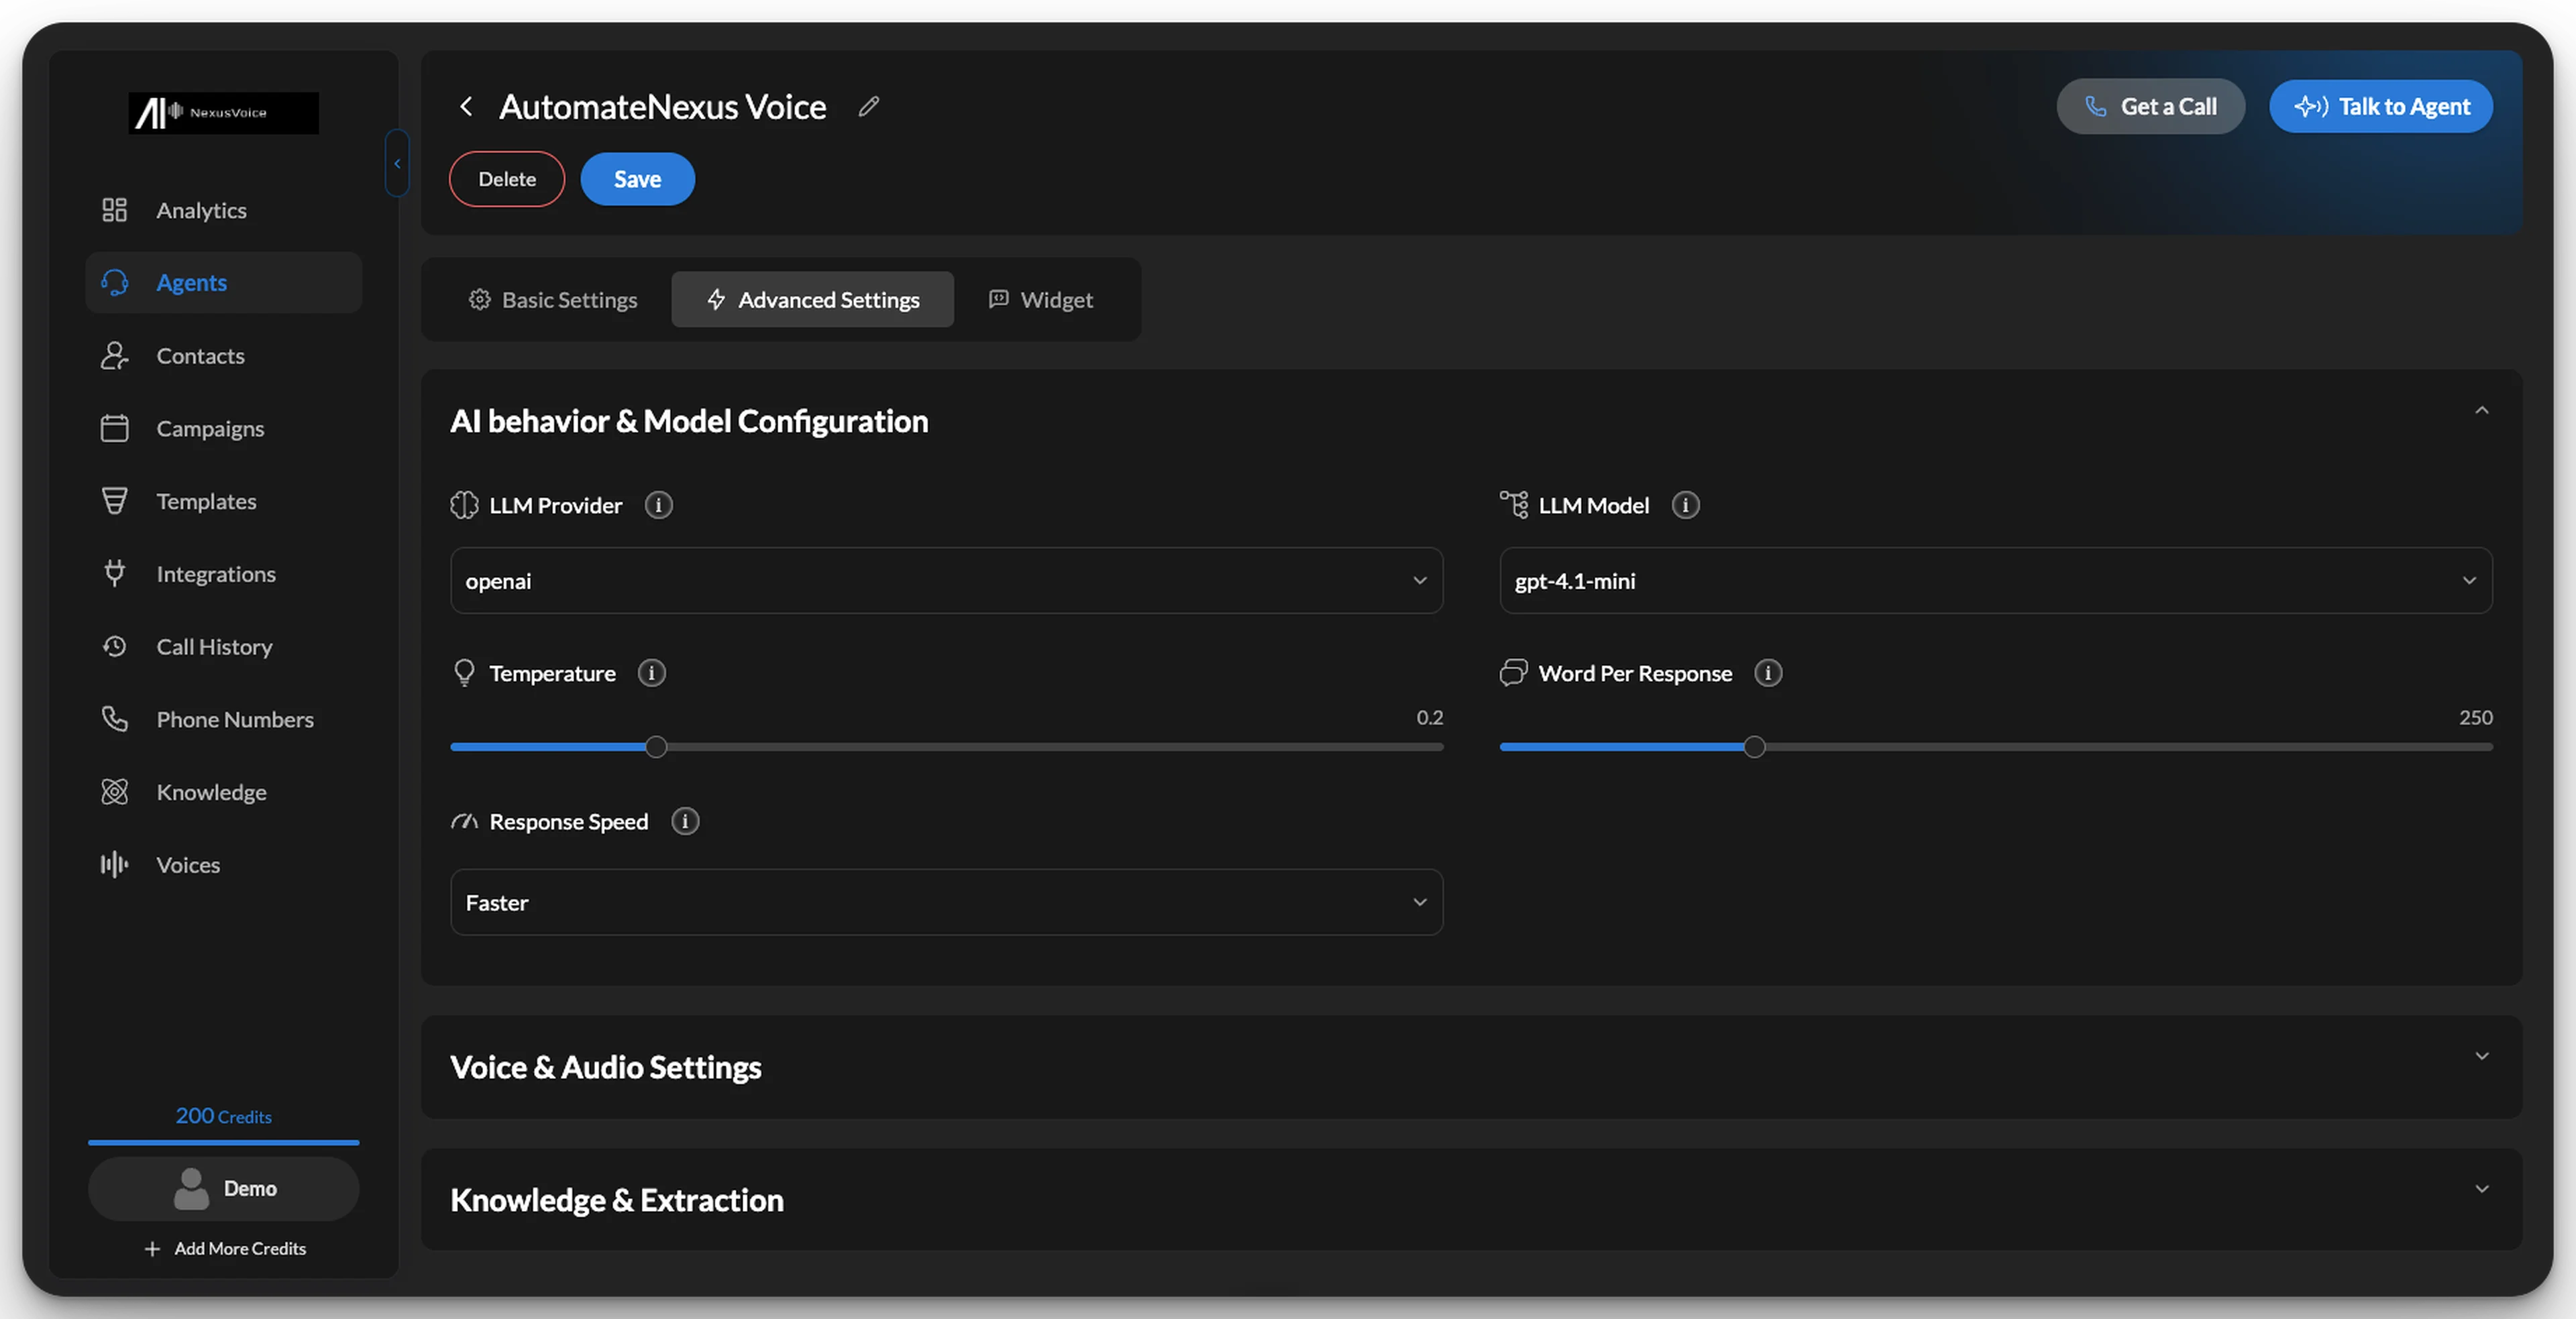
Task: Open Campaigns in the sidebar
Action: click(x=223, y=428)
